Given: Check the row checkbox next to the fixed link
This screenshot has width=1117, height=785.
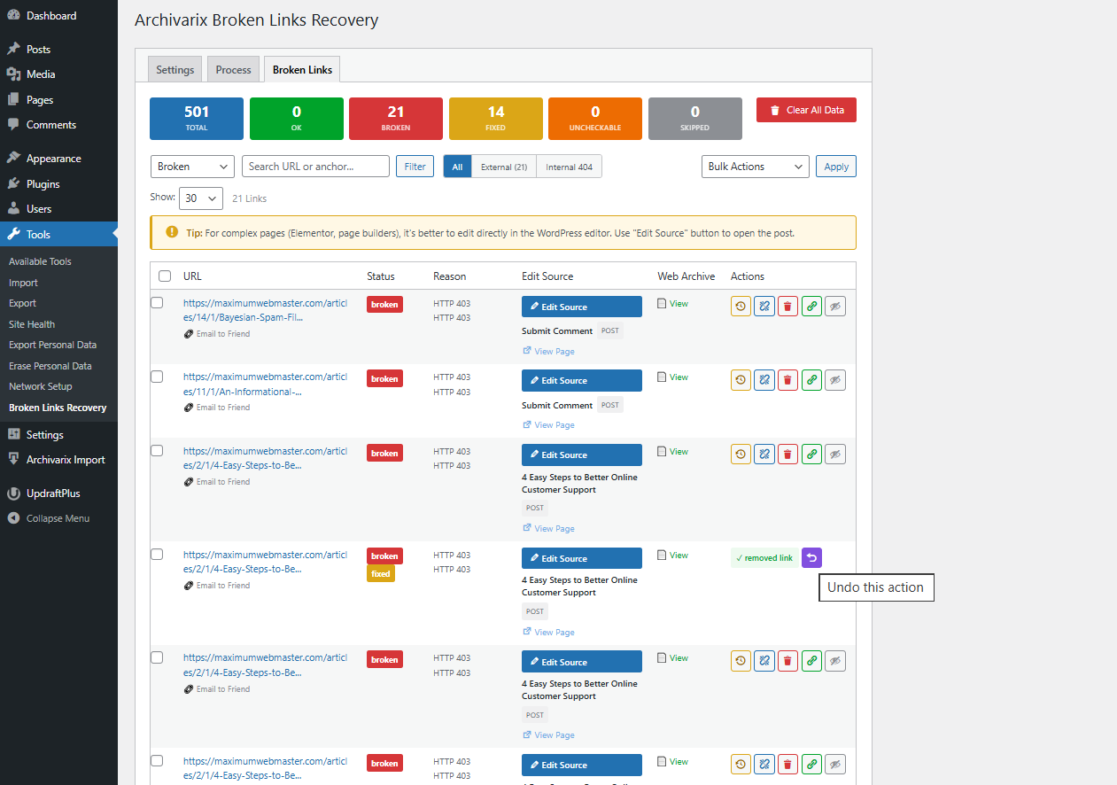Looking at the screenshot, I should point(157,554).
